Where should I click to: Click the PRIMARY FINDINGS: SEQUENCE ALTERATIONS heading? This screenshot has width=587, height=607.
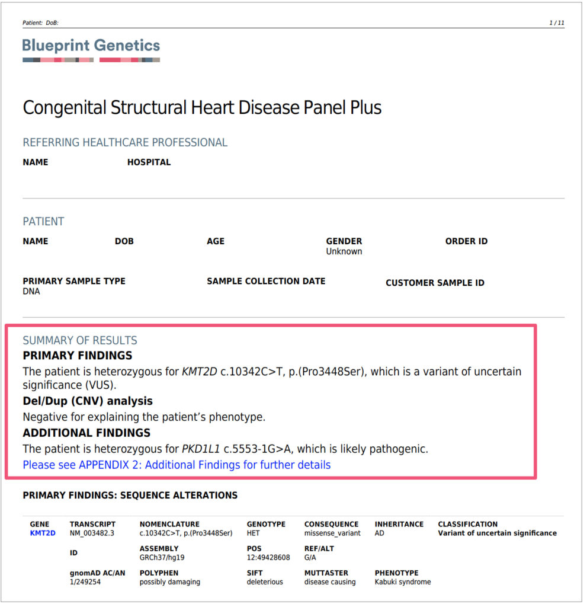tap(130, 495)
